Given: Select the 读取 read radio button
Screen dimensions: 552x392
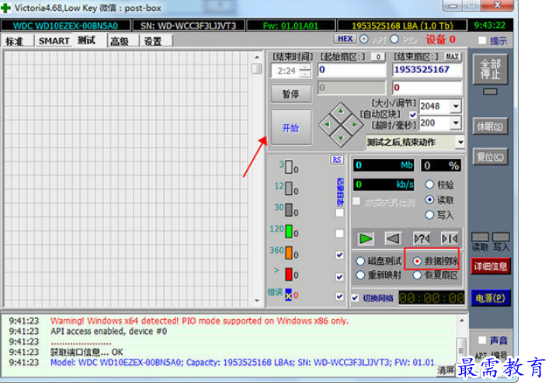Looking at the screenshot, I should point(429,199).
